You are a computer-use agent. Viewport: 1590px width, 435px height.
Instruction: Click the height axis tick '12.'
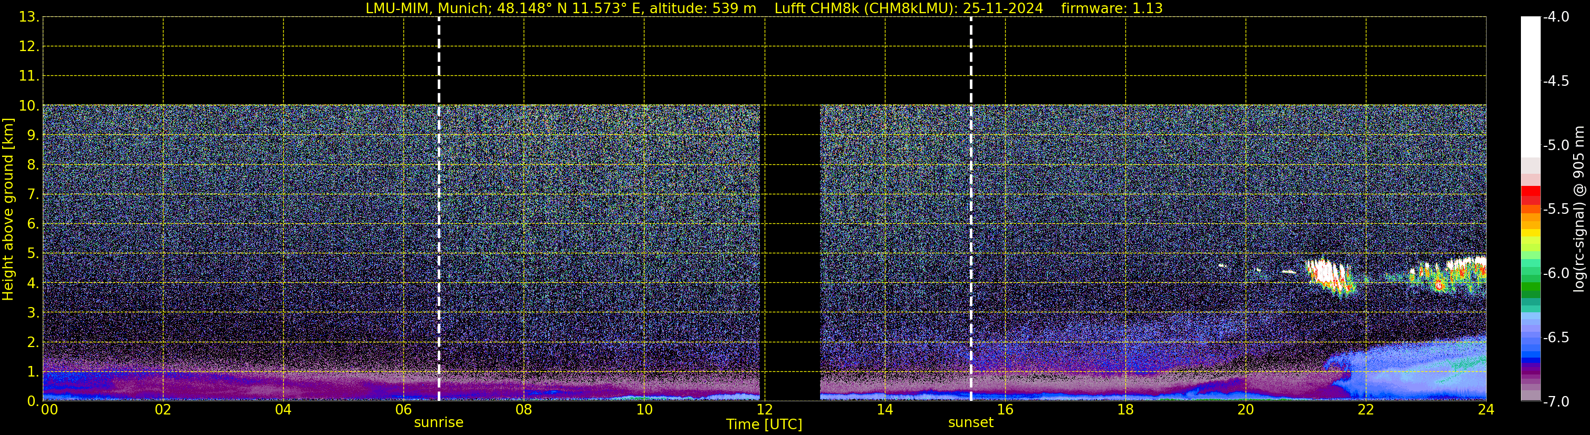29,47
